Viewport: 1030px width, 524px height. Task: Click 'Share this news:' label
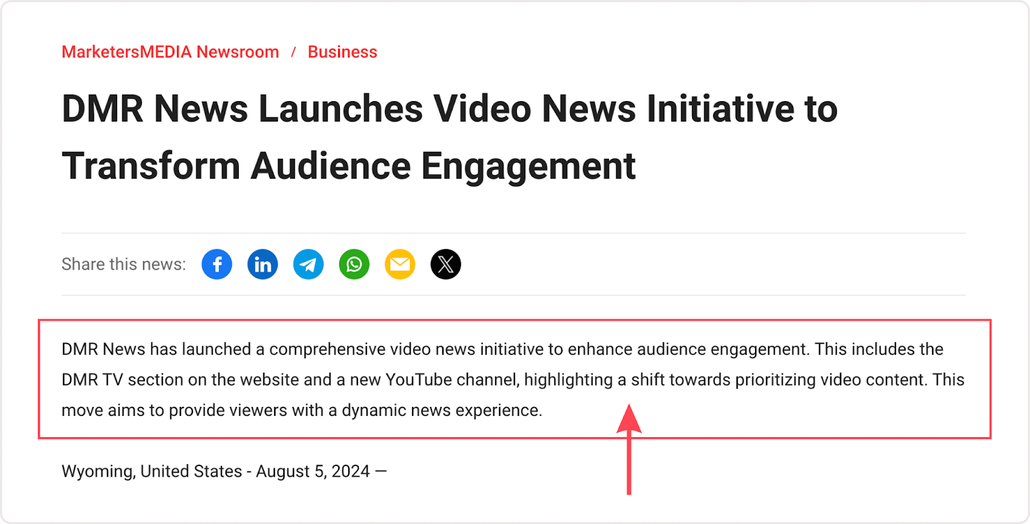coord(124,265)
